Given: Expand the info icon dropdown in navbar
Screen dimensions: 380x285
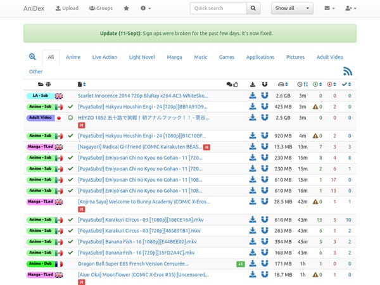Looking at the screenshot, I should 146,8.
